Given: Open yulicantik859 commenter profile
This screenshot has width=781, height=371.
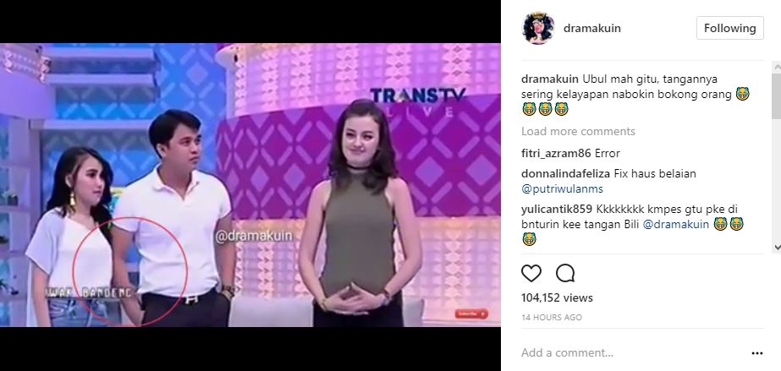Looking at the screenshot, I should 557,209.
